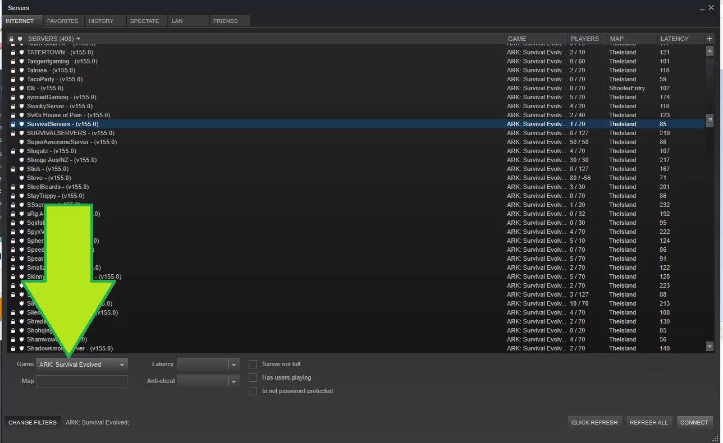Select the f3k server with ShooterEntry map

[x=356, y=88]
